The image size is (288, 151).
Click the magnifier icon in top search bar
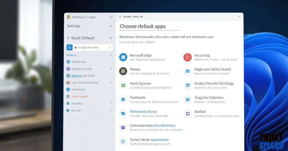(120, 17)
